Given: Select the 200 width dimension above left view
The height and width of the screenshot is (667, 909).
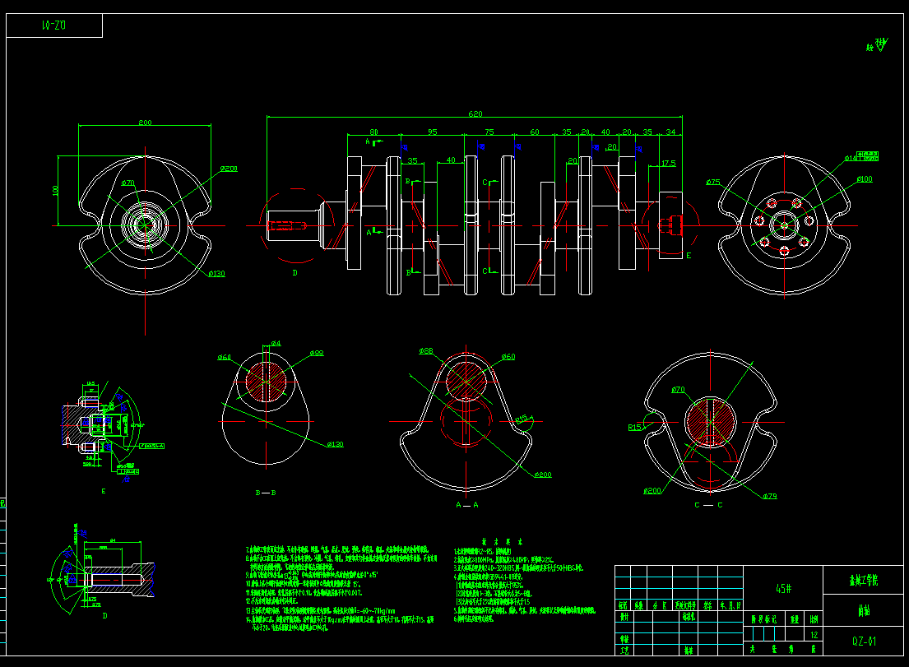Looking at the screenshot, I should click(145, 123).
